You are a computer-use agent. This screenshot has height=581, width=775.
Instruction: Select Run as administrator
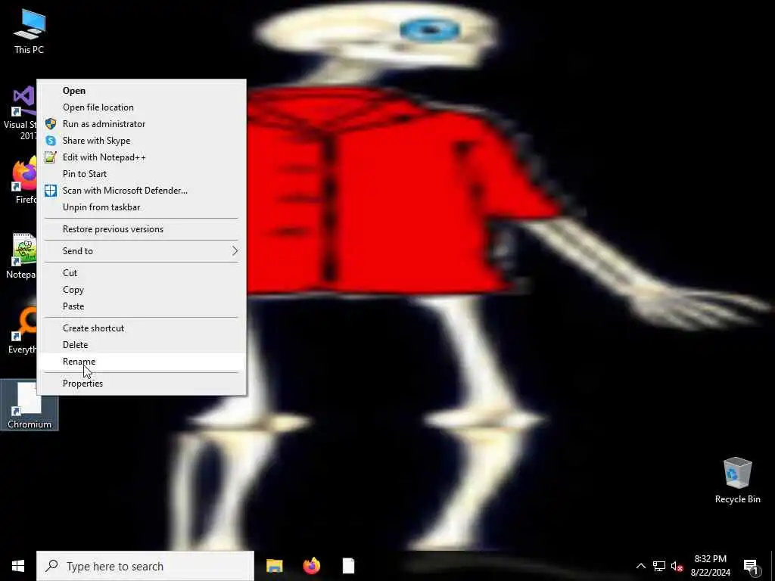click(x=142, y=124)
